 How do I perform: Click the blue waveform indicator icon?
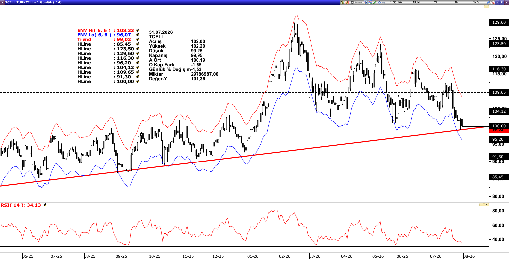click(x=384, y=2)
